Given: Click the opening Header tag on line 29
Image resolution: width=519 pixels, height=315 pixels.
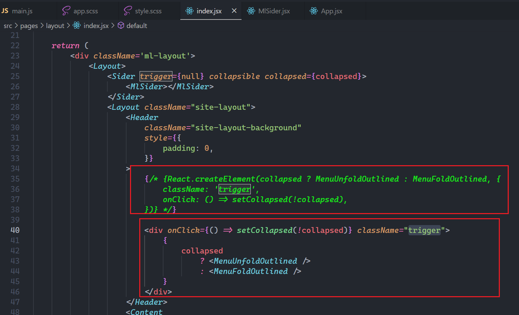Looking at the screenshot, I should click(142, 117).
